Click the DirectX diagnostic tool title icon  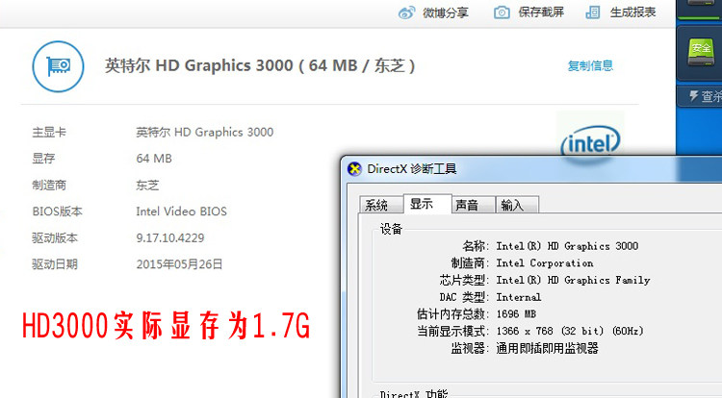tap(354, 169)
